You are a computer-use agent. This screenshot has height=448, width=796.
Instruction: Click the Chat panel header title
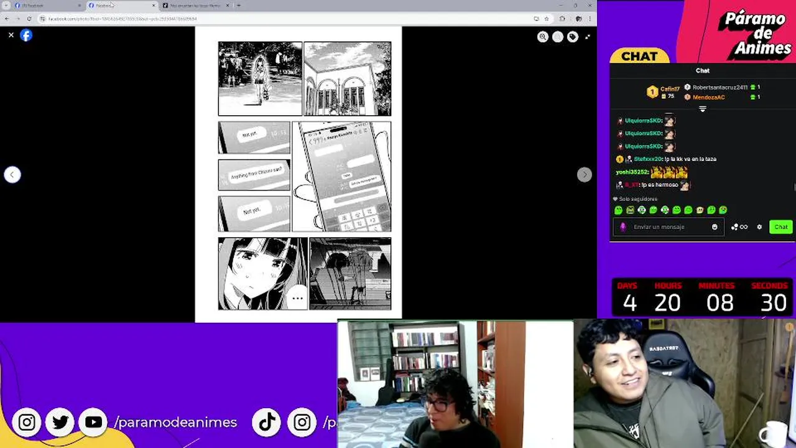click(702, 71)
